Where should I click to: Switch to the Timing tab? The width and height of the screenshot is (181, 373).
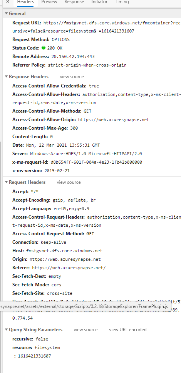[122, 2]
